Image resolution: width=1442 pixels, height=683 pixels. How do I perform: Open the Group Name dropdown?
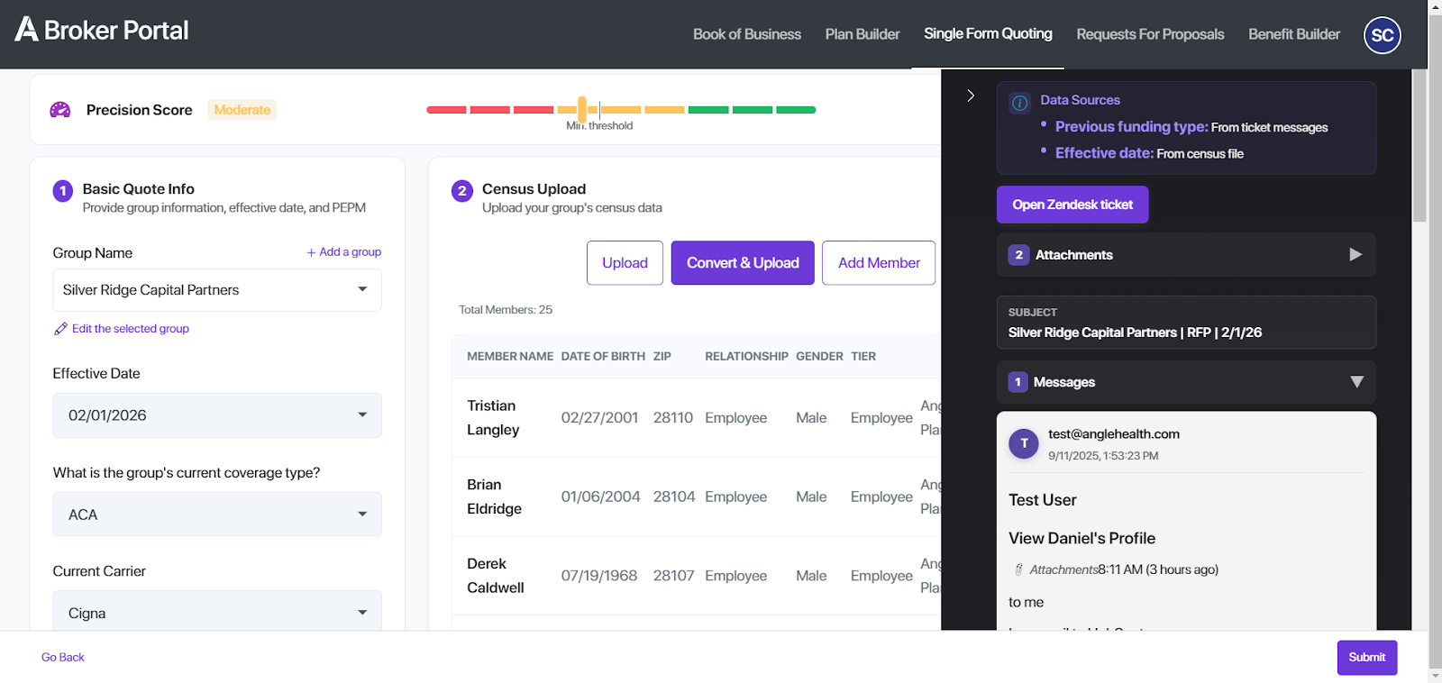(217, 290)
